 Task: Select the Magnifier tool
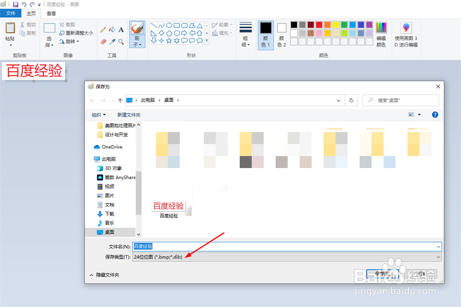(121, 42)
